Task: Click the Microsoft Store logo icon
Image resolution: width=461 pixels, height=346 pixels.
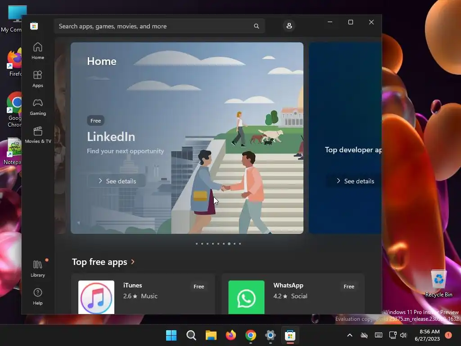Action: point(34,26)
